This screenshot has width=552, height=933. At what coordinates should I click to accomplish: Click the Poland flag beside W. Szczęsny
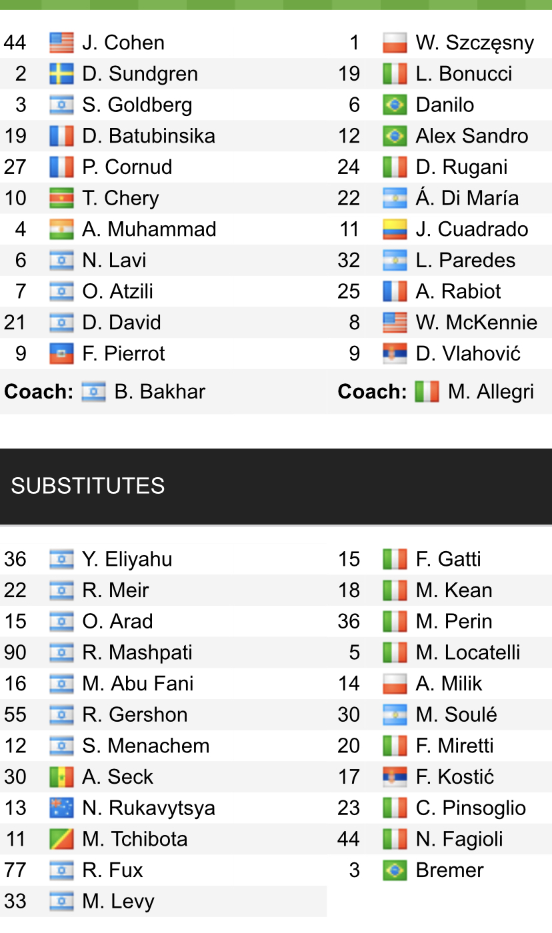[x=395, y=43]
